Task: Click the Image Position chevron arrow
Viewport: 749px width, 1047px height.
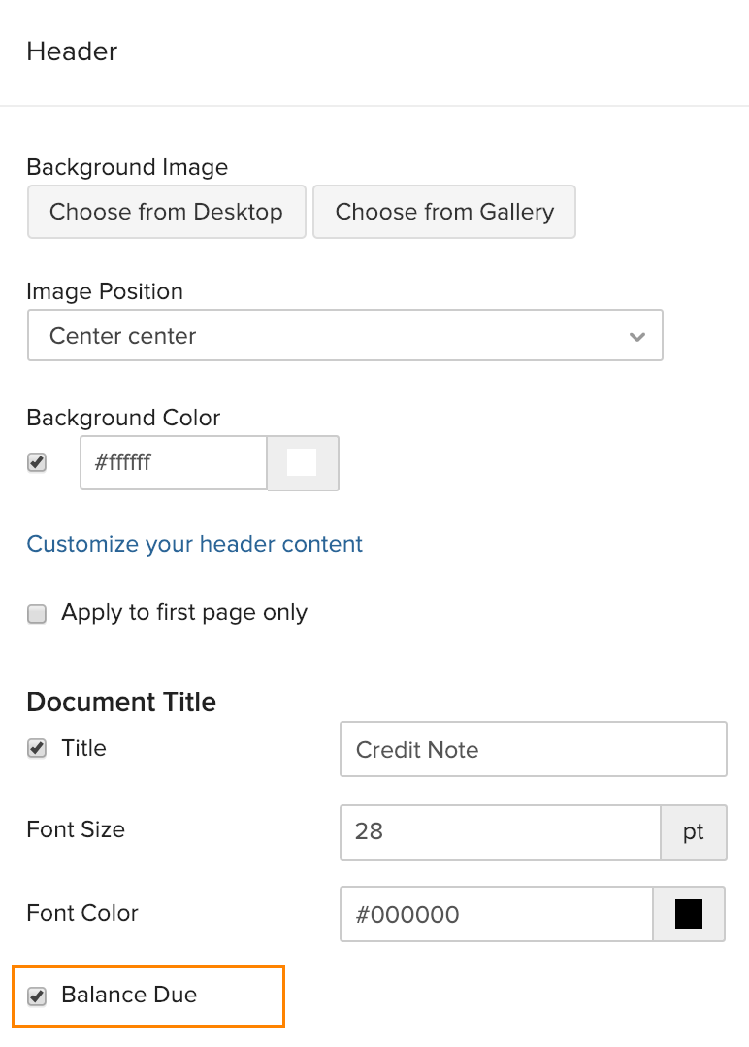Action: 637,337
